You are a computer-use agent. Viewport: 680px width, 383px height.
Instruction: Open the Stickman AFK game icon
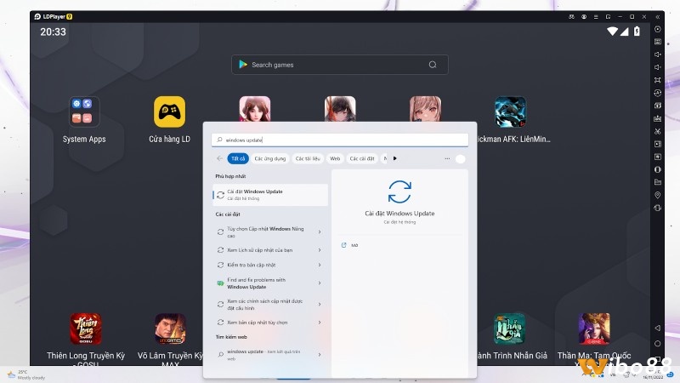511,111
